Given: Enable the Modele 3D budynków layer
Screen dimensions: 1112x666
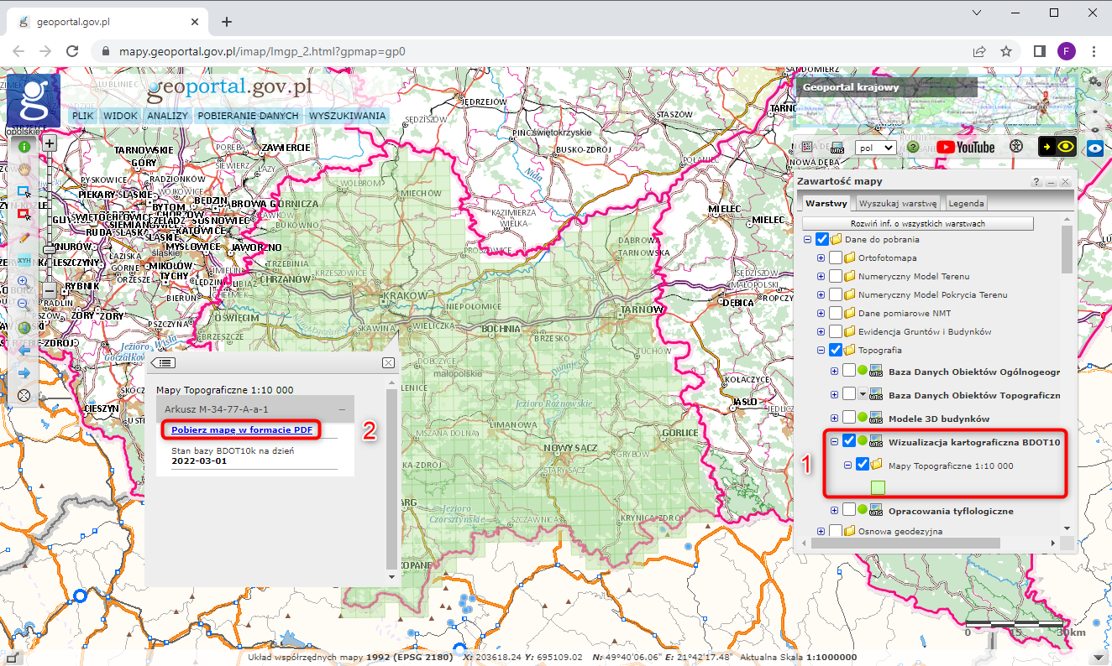Looking at the screenshot, I should point(849,418).
